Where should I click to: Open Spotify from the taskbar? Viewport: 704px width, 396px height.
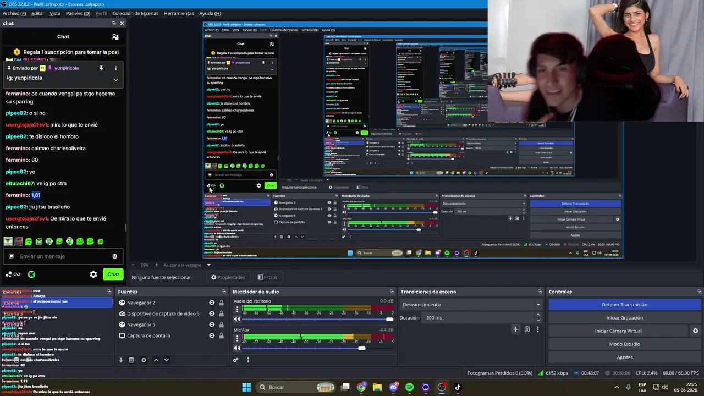click(x=409, y=387)
